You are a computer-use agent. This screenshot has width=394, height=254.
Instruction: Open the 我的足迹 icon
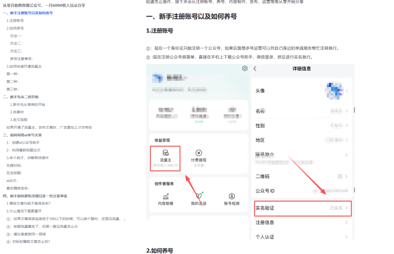pos(199,196)
